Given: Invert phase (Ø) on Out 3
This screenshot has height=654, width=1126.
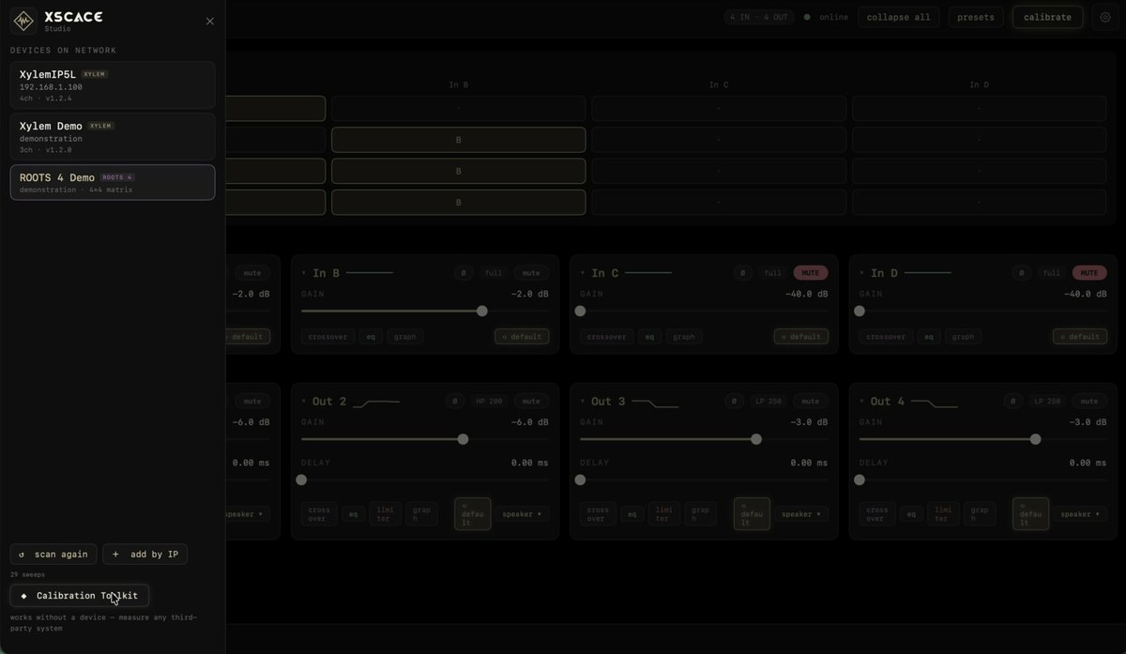Looking at the screenshot, I should [734, 402].
